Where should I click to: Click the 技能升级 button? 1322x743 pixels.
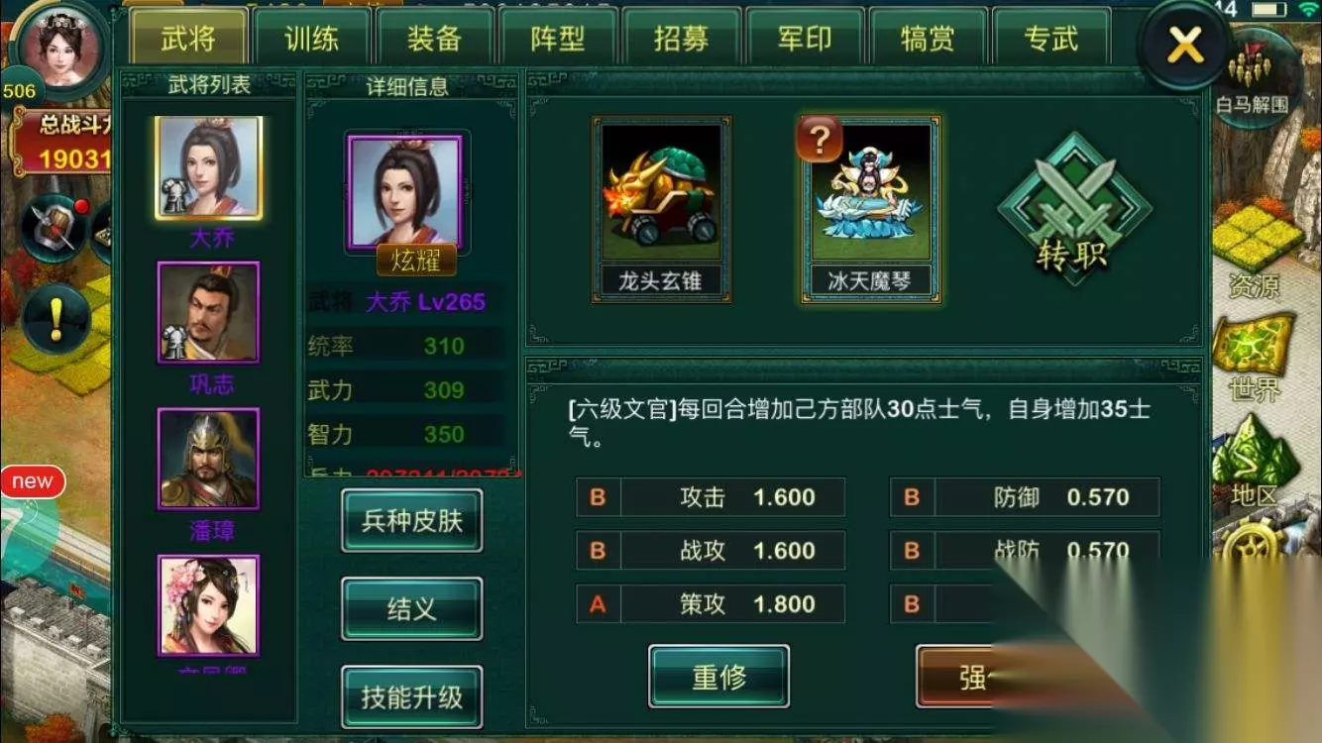tap(412, 696)
